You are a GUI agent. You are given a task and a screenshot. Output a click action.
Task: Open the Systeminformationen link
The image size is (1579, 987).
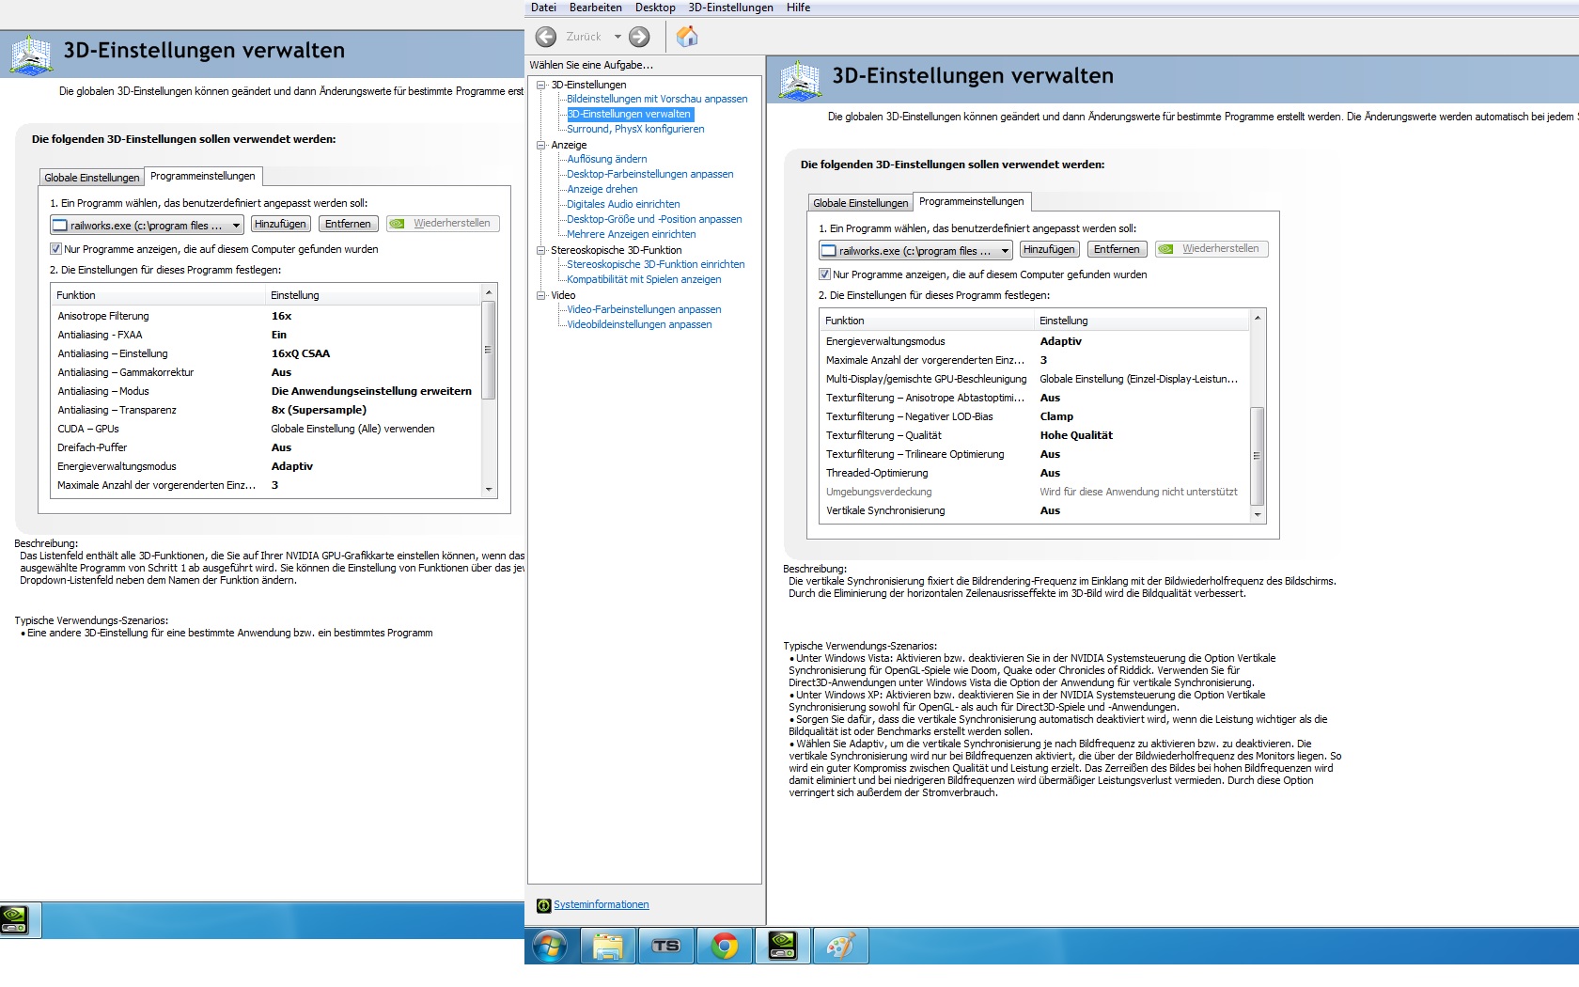(x=602, y=905)
